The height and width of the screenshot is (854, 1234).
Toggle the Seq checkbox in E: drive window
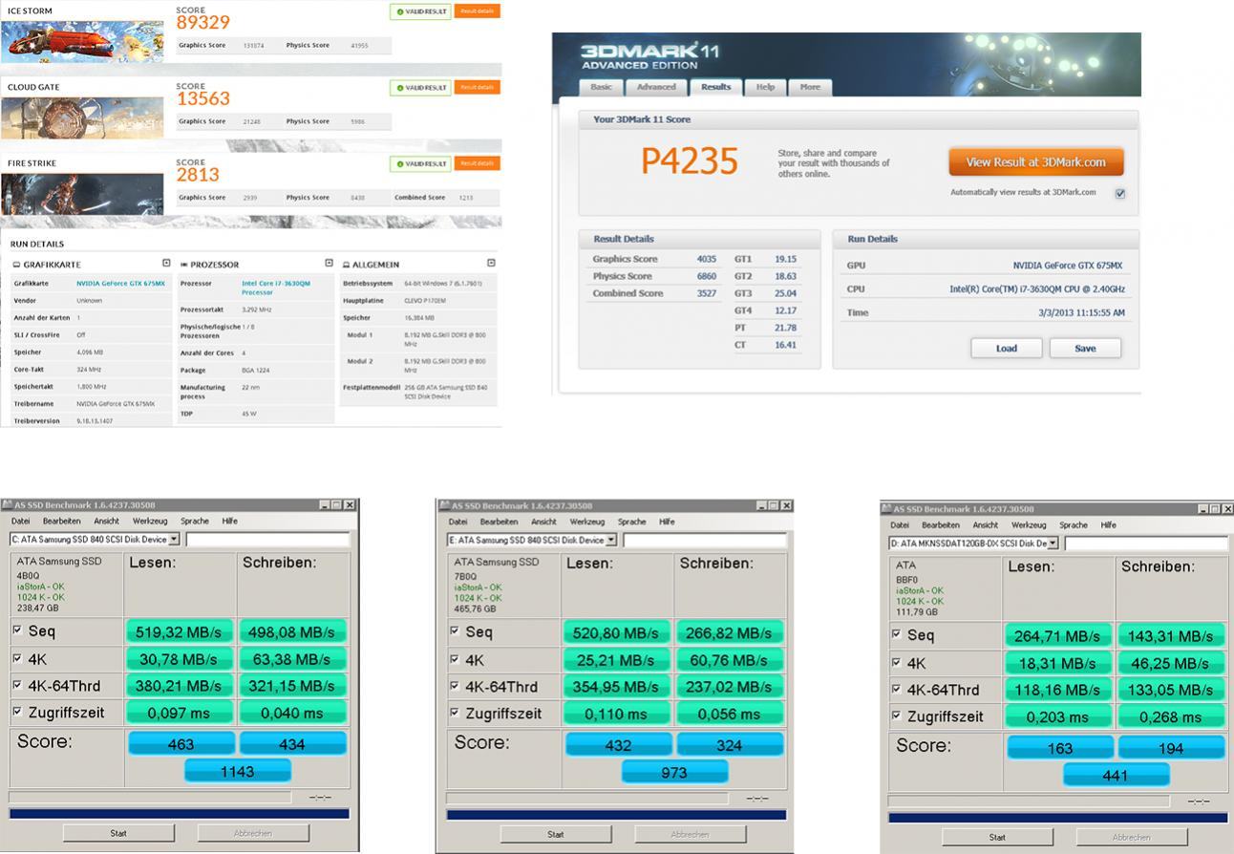pos(455,631)
